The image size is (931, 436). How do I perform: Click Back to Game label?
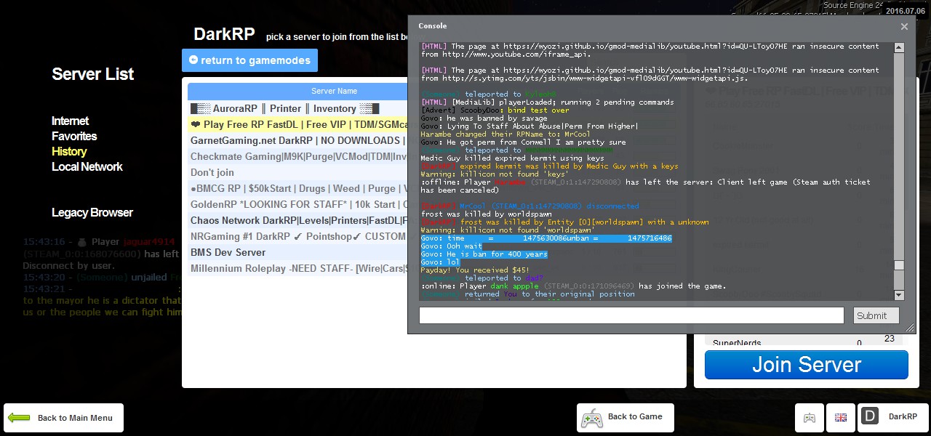pyautogui.click(x=635, y=417)
